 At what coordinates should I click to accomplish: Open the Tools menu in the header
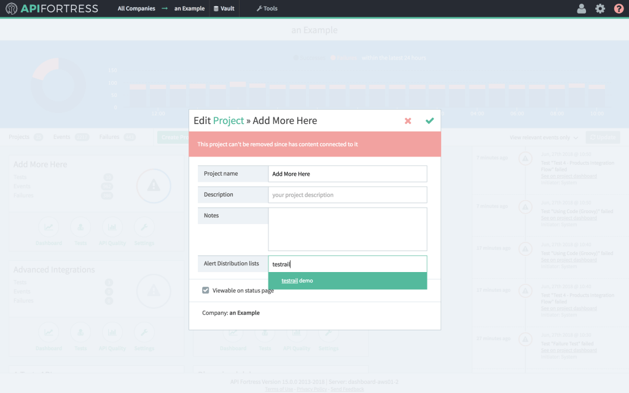(267, 9)
